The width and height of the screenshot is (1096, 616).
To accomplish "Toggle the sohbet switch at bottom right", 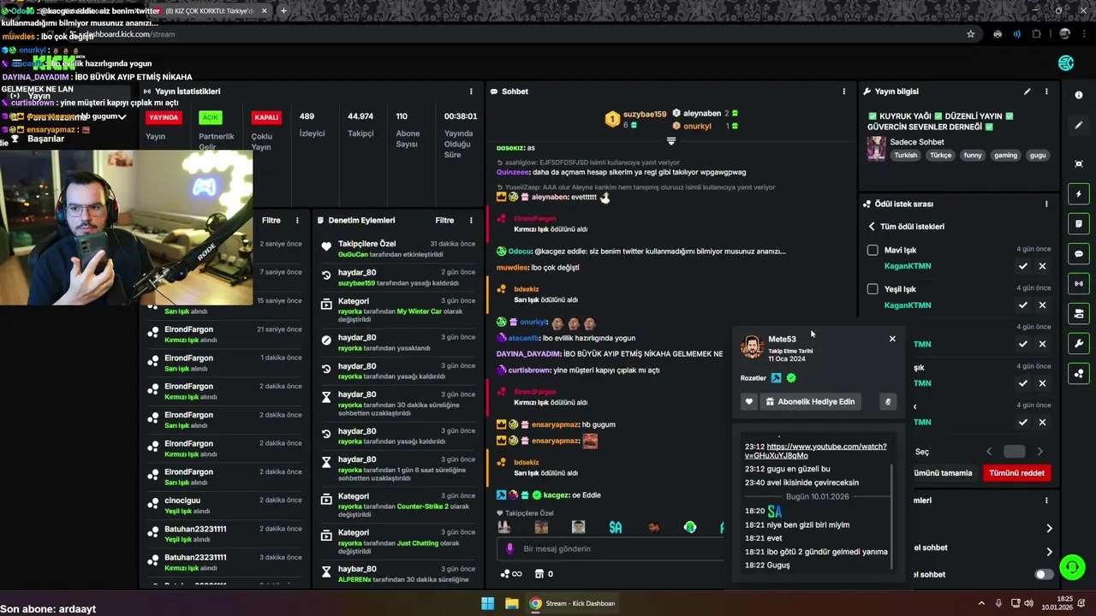I will tap(1044, 575).
